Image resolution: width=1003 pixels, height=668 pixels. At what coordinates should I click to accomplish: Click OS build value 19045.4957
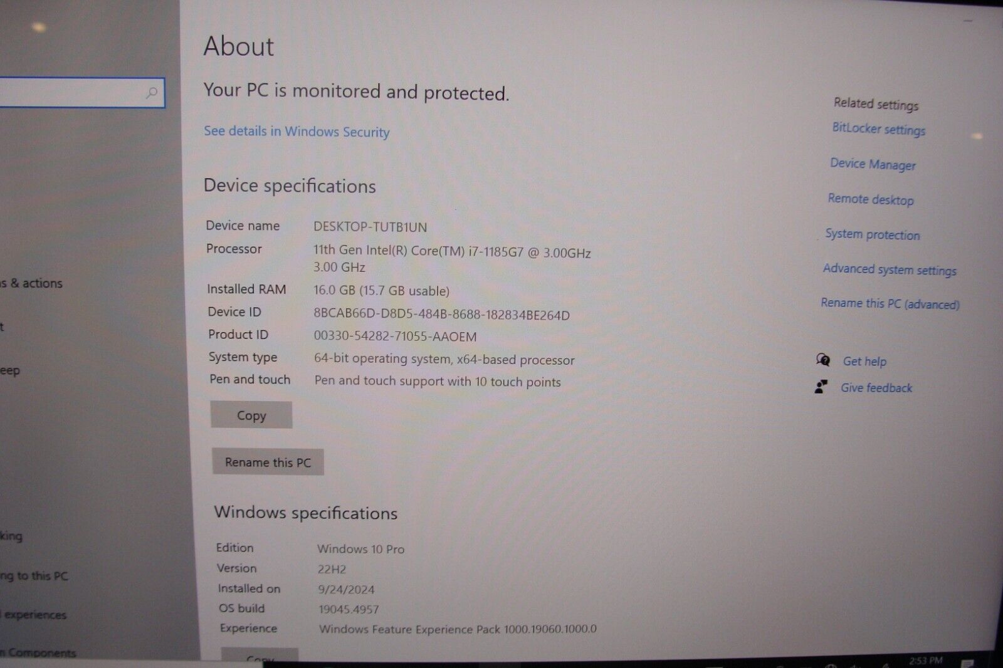click(x=349, y=609)
